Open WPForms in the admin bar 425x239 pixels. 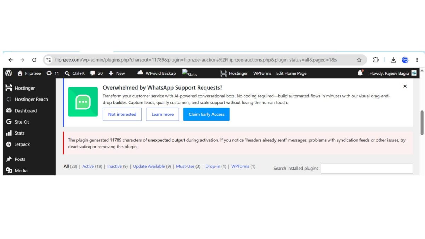point(262,73)
